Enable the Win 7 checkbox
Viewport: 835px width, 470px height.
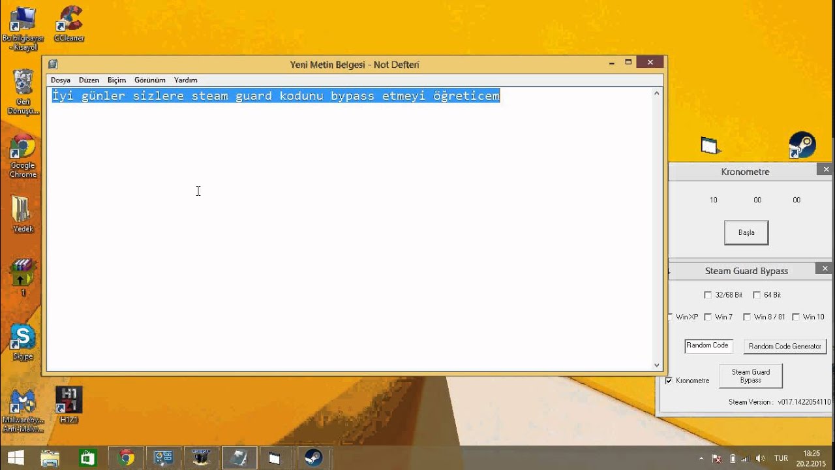708,317
